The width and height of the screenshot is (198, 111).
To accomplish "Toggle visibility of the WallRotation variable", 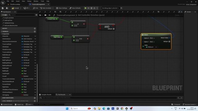I will coord(35,58).
